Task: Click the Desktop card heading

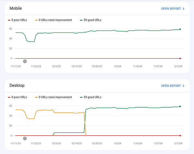Action: coord(17,85)
